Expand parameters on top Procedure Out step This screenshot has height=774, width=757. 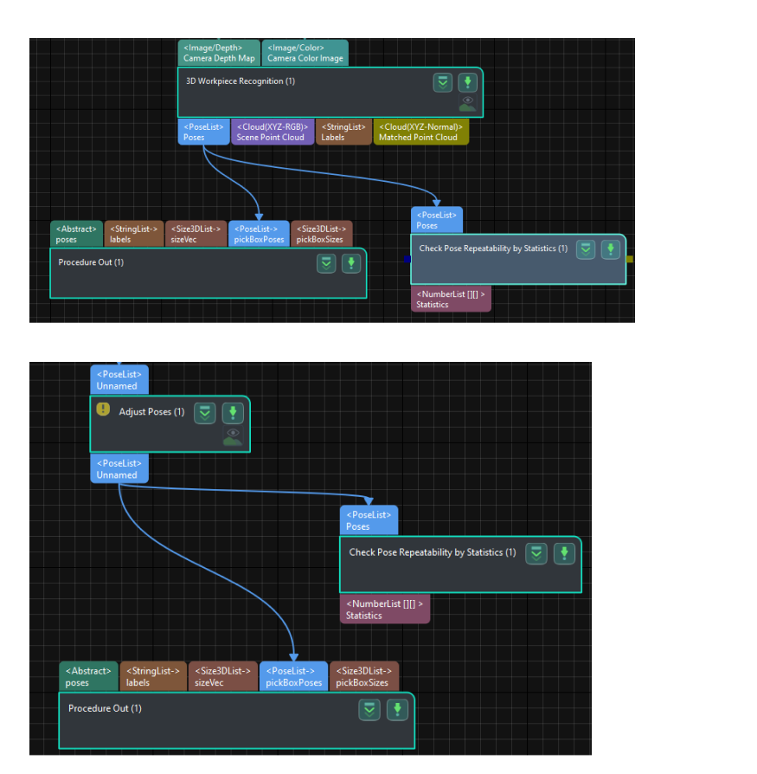[326, 263]
